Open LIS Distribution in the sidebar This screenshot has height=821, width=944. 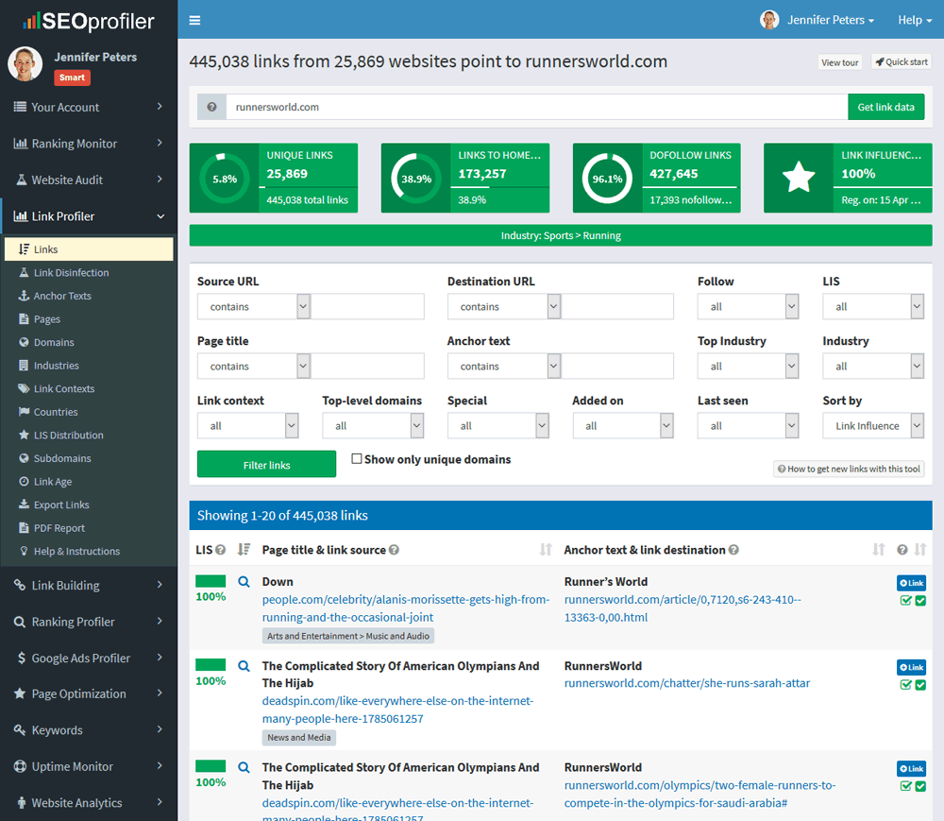[x=68, y=435]
